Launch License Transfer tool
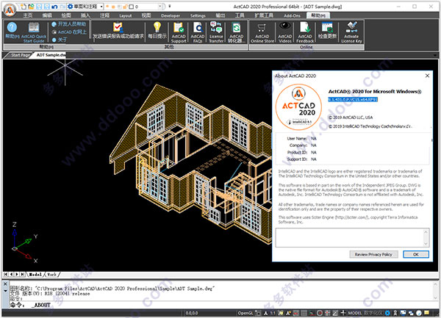The height and width of the screenshot is (318, 441). pos(216,32)
